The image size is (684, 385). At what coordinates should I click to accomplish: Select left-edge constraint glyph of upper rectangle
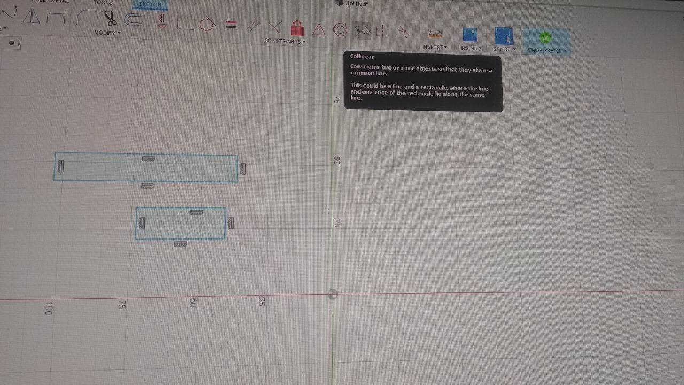60,166
